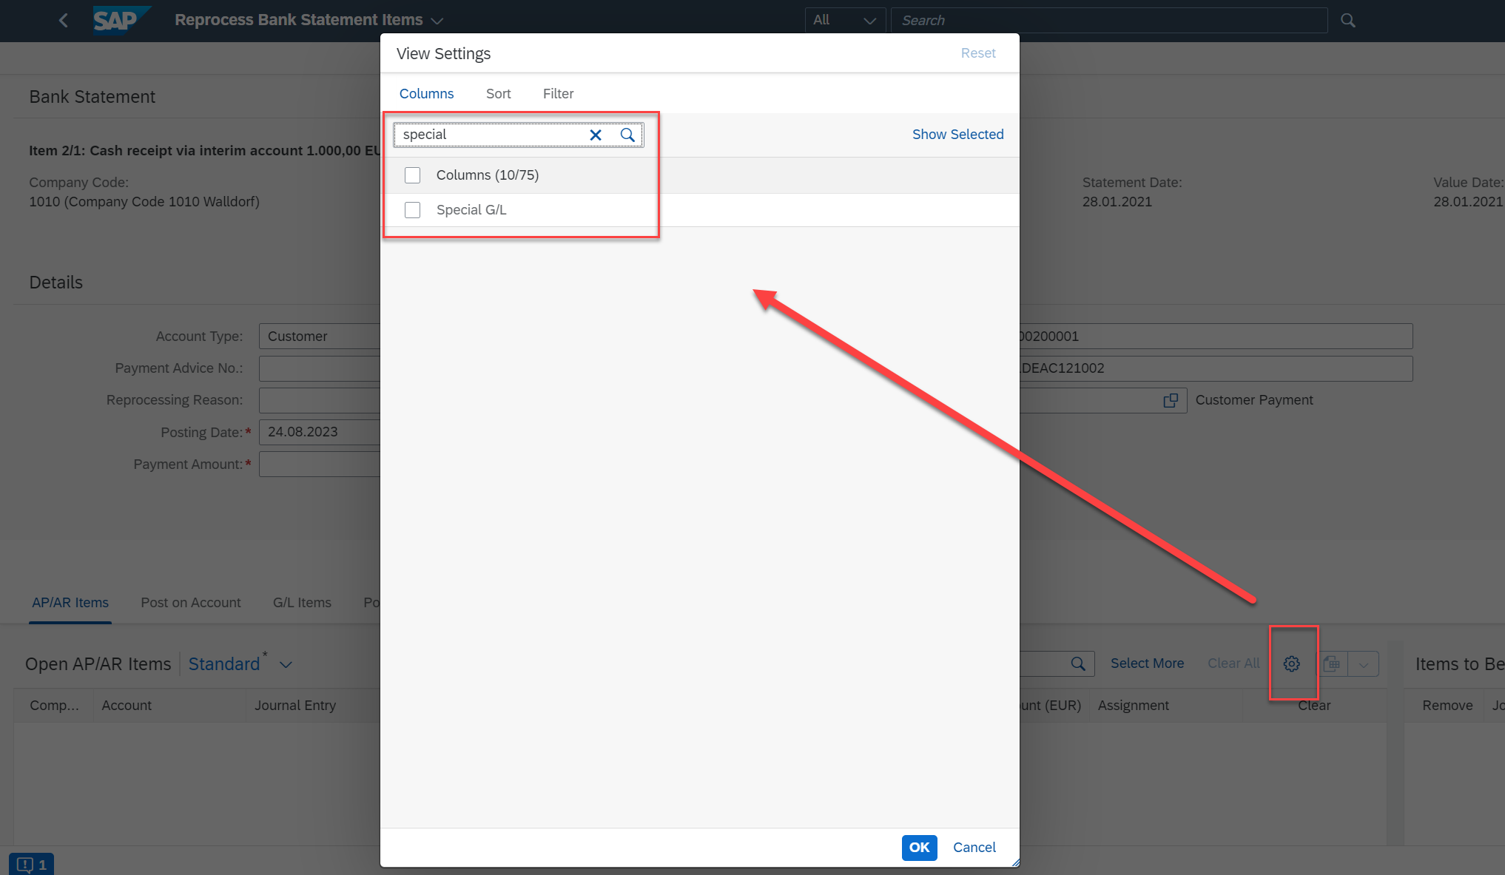
Task: Select the Post on Account tab
Action: (191, 603)
